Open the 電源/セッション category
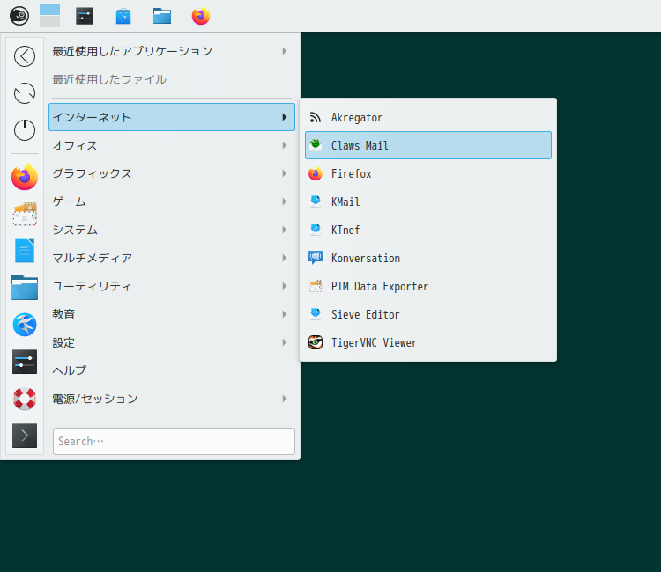Screen dimensions: 661x572 [x=172, y=399]
